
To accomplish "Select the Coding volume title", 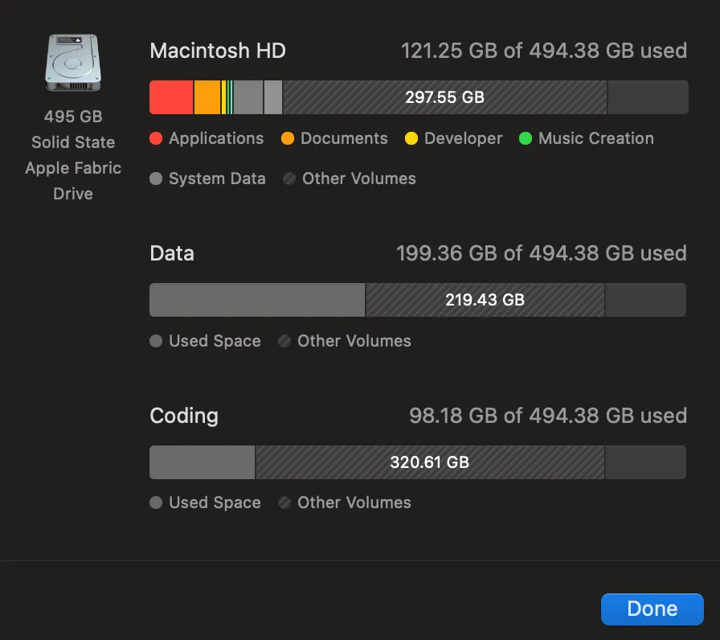I will click(183, 416).
